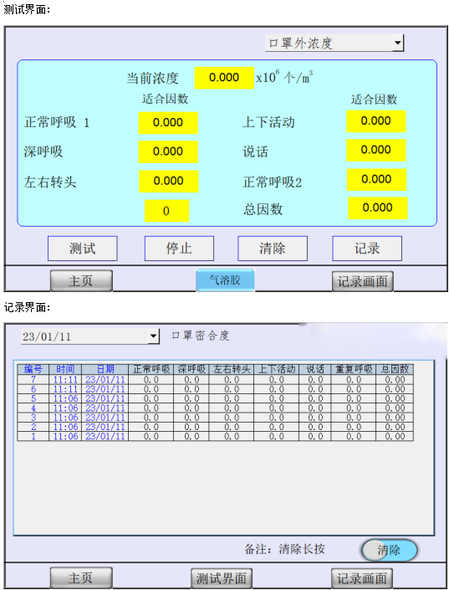Expand the 23/01/11 date dropdown

click(x=153, y=336)
